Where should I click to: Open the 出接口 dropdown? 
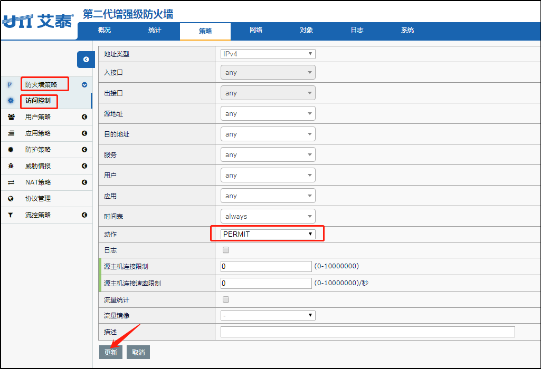[268, 93]
